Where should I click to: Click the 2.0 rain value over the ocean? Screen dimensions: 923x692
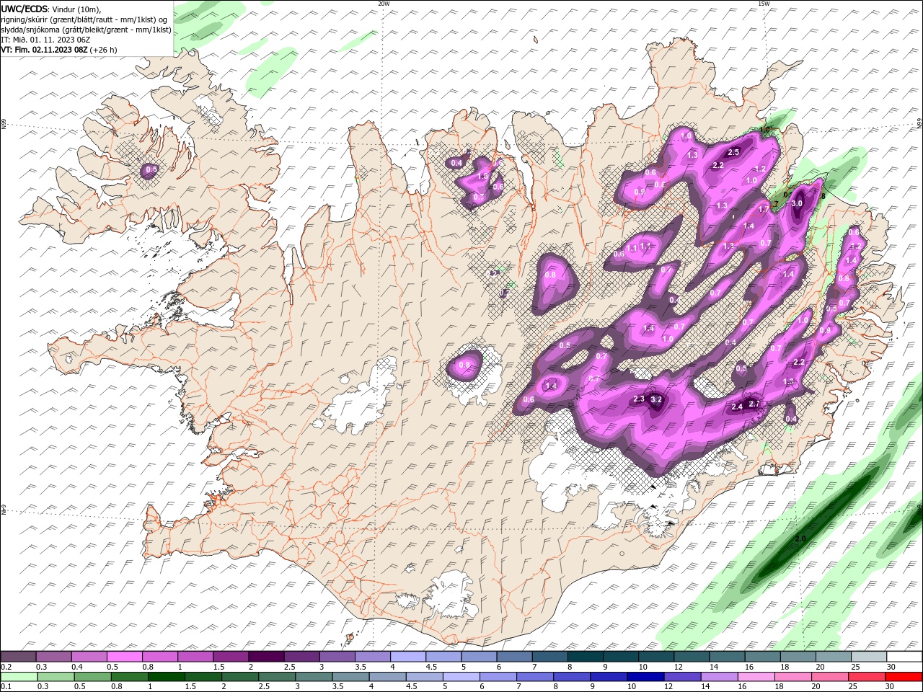tap(800, 539)
